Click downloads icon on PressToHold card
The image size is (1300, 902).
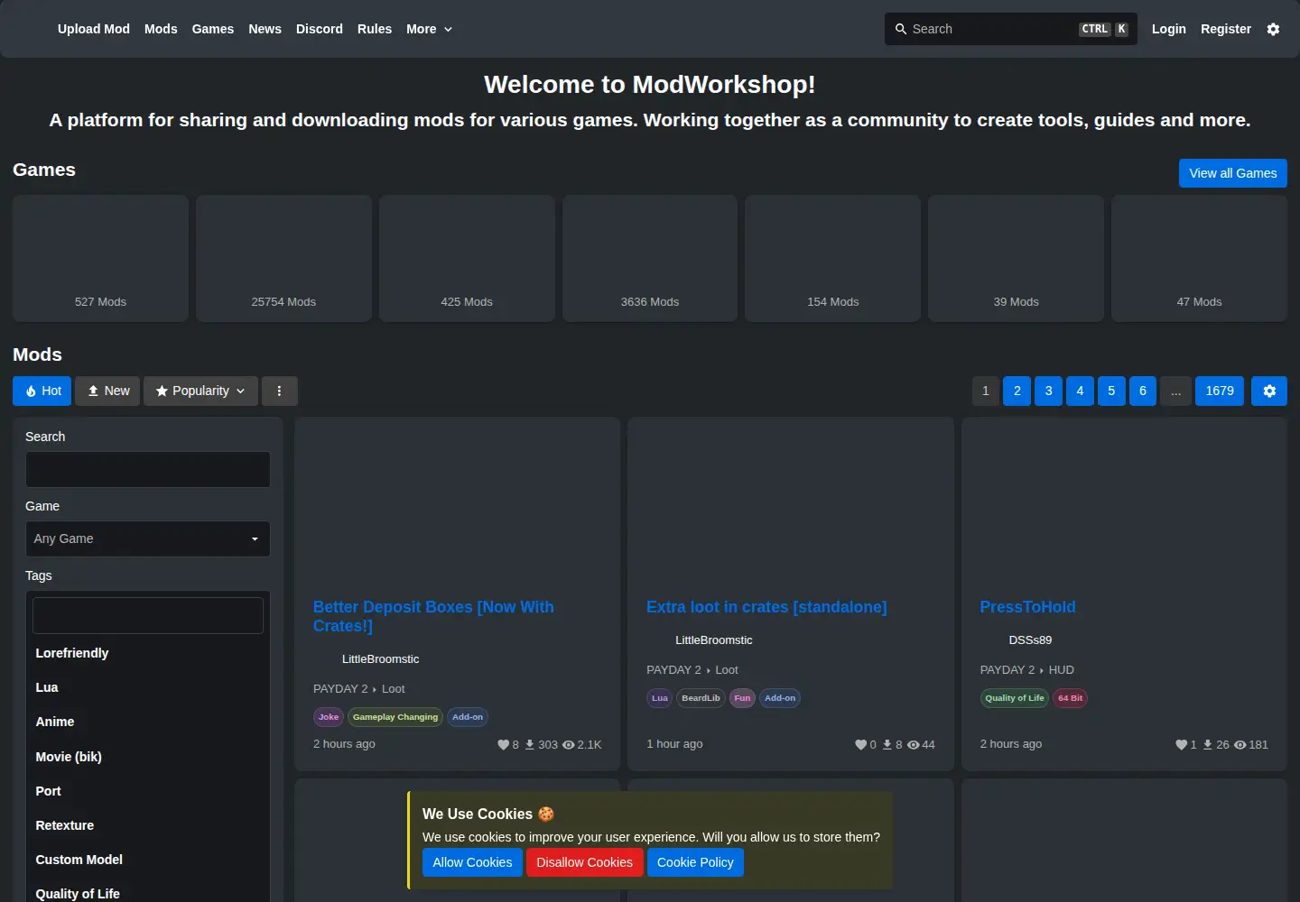[1208, 745]
